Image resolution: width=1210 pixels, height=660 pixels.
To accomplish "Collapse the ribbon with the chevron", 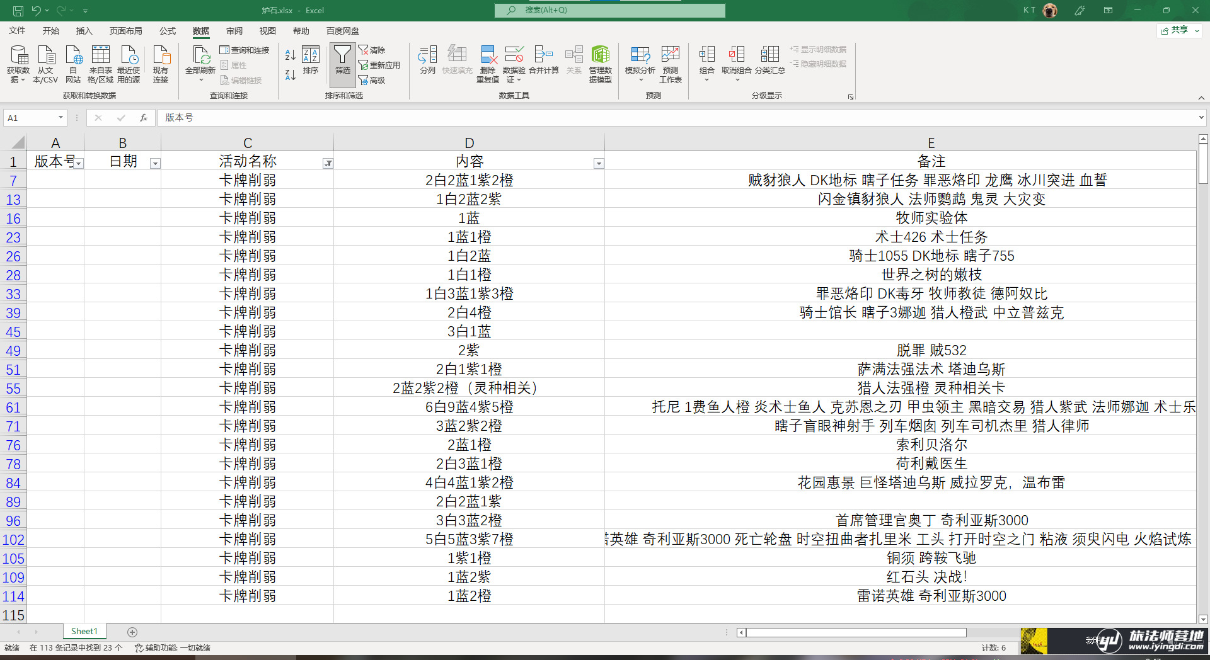I will [x=1201, y=98].
